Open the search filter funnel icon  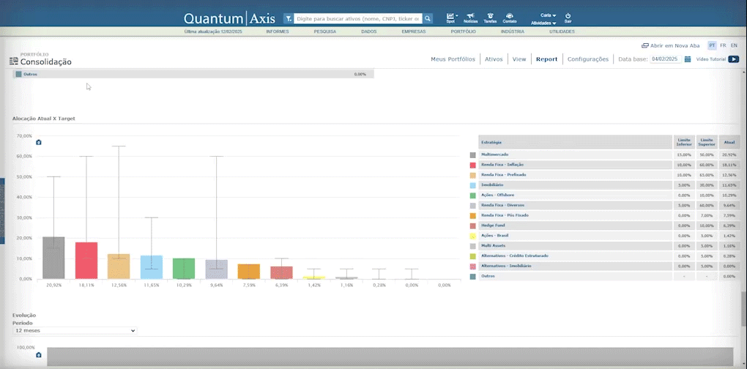(x=288, y=18)
